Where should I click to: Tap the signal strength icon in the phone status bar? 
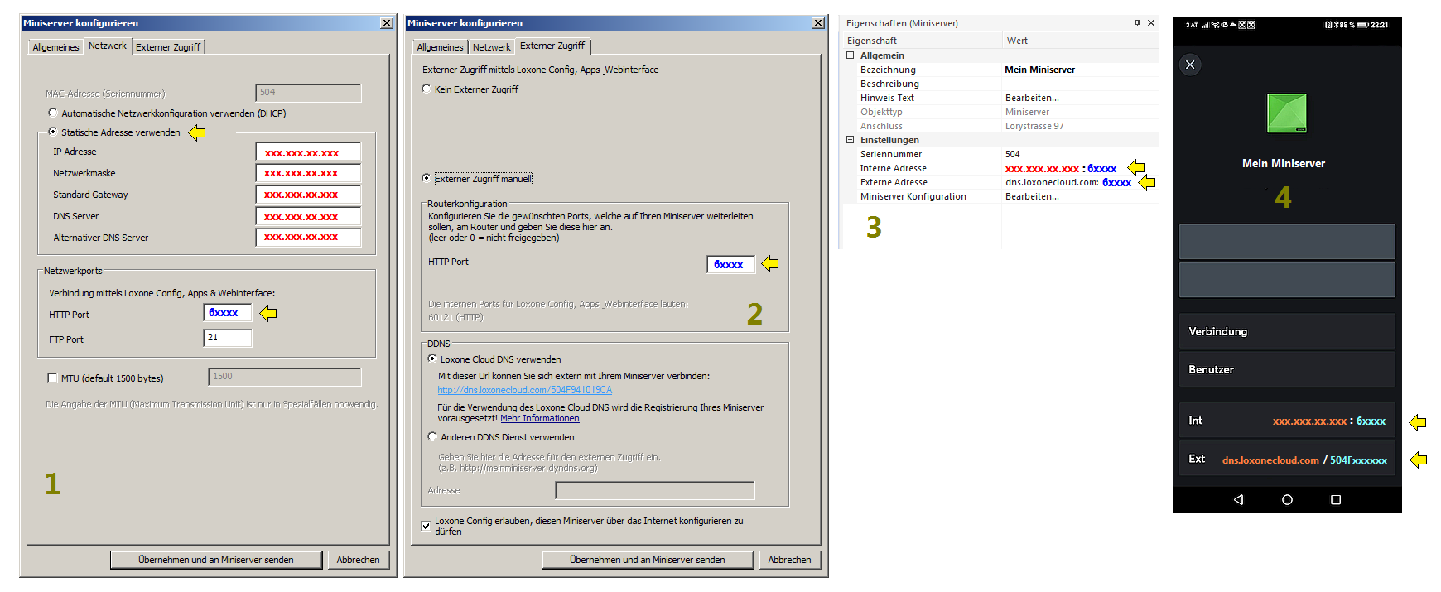[x=1206, y=25]
